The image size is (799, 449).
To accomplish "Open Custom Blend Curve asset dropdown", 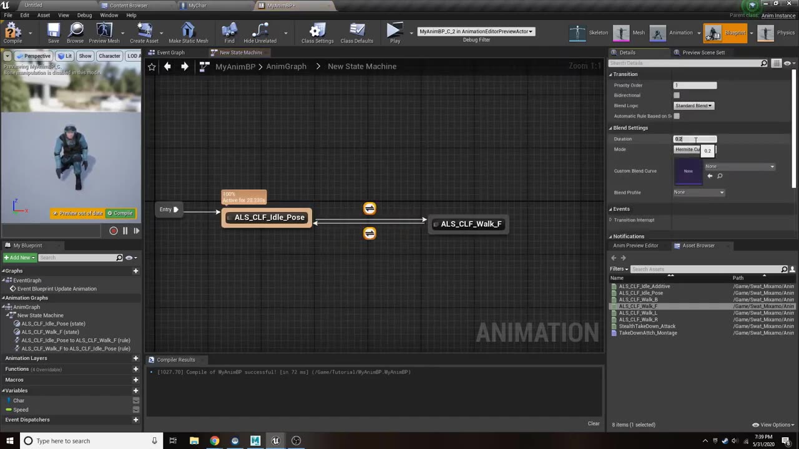I will [x=740, y=167].
